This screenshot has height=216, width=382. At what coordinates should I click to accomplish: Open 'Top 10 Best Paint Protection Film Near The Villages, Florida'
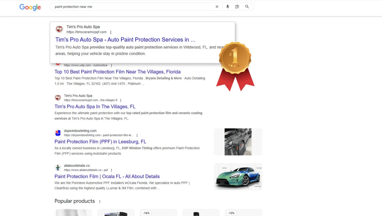coord(118,72)
